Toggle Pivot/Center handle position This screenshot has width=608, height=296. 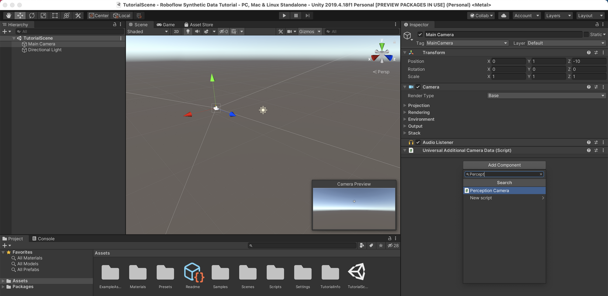(x=98, y=16)
